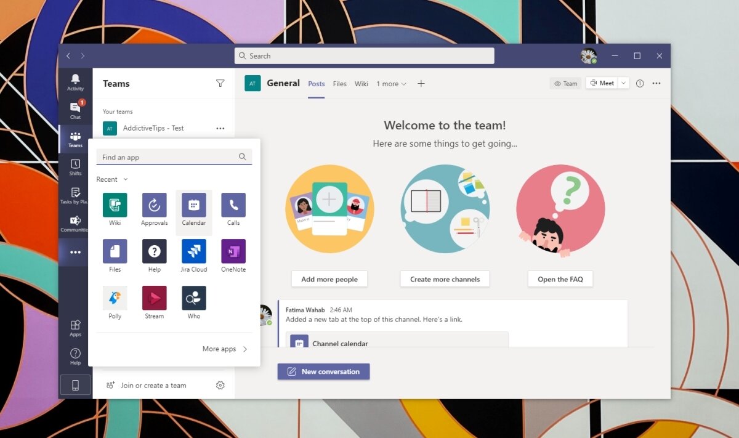Select the Jira Cloud app
Viewport: 739px width, 438px height.
tap(193, 253)
